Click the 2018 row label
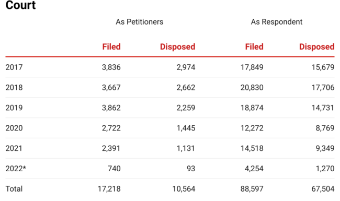The width and height of the screenshot is (340, 201). click(14, 88)
